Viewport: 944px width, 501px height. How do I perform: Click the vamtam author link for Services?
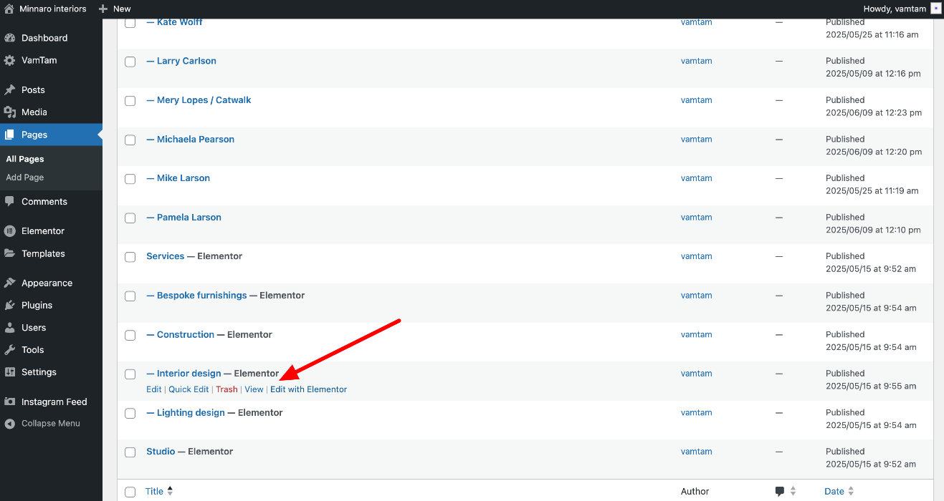click(x=697, y=256)
